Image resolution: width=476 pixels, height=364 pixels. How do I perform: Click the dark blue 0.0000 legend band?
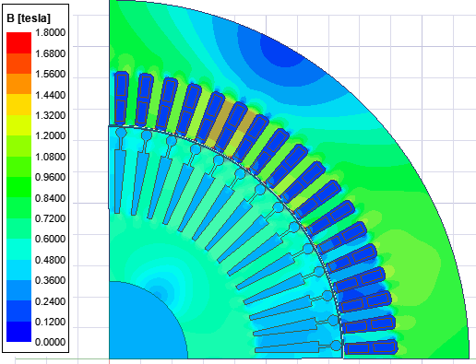point(18,332)
